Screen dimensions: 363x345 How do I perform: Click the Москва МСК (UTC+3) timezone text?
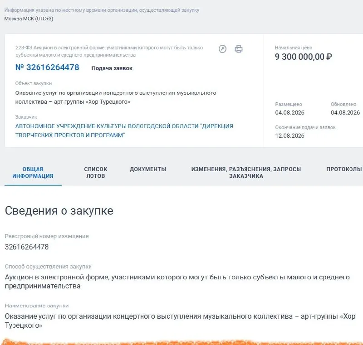pyautogui.click(x=29, y=19)
